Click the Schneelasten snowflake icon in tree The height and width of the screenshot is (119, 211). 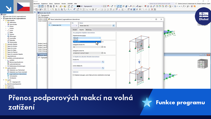pos(8,76)
